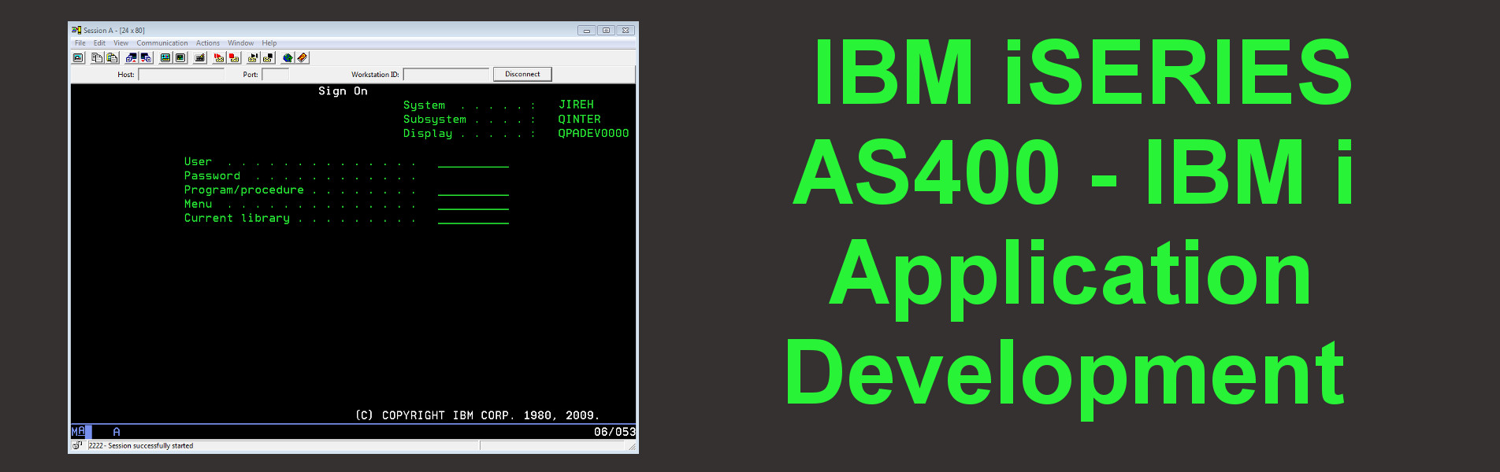Click the Copy toolbar icon
The height and width of the screenshot is (472, 1500).
pyautogui.click(x=96, y=58)
